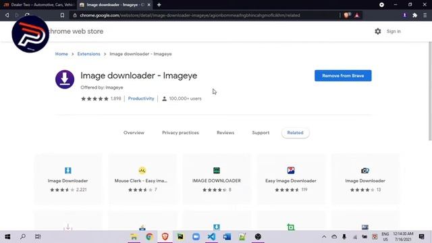Click the Image Downloader blue arrows icon

click(x=67, y=170)
